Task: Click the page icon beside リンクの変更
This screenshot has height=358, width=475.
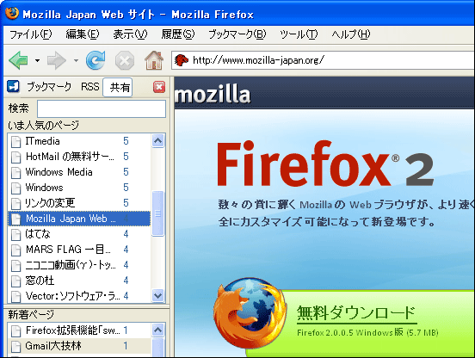Action: (x=15, y=203)
